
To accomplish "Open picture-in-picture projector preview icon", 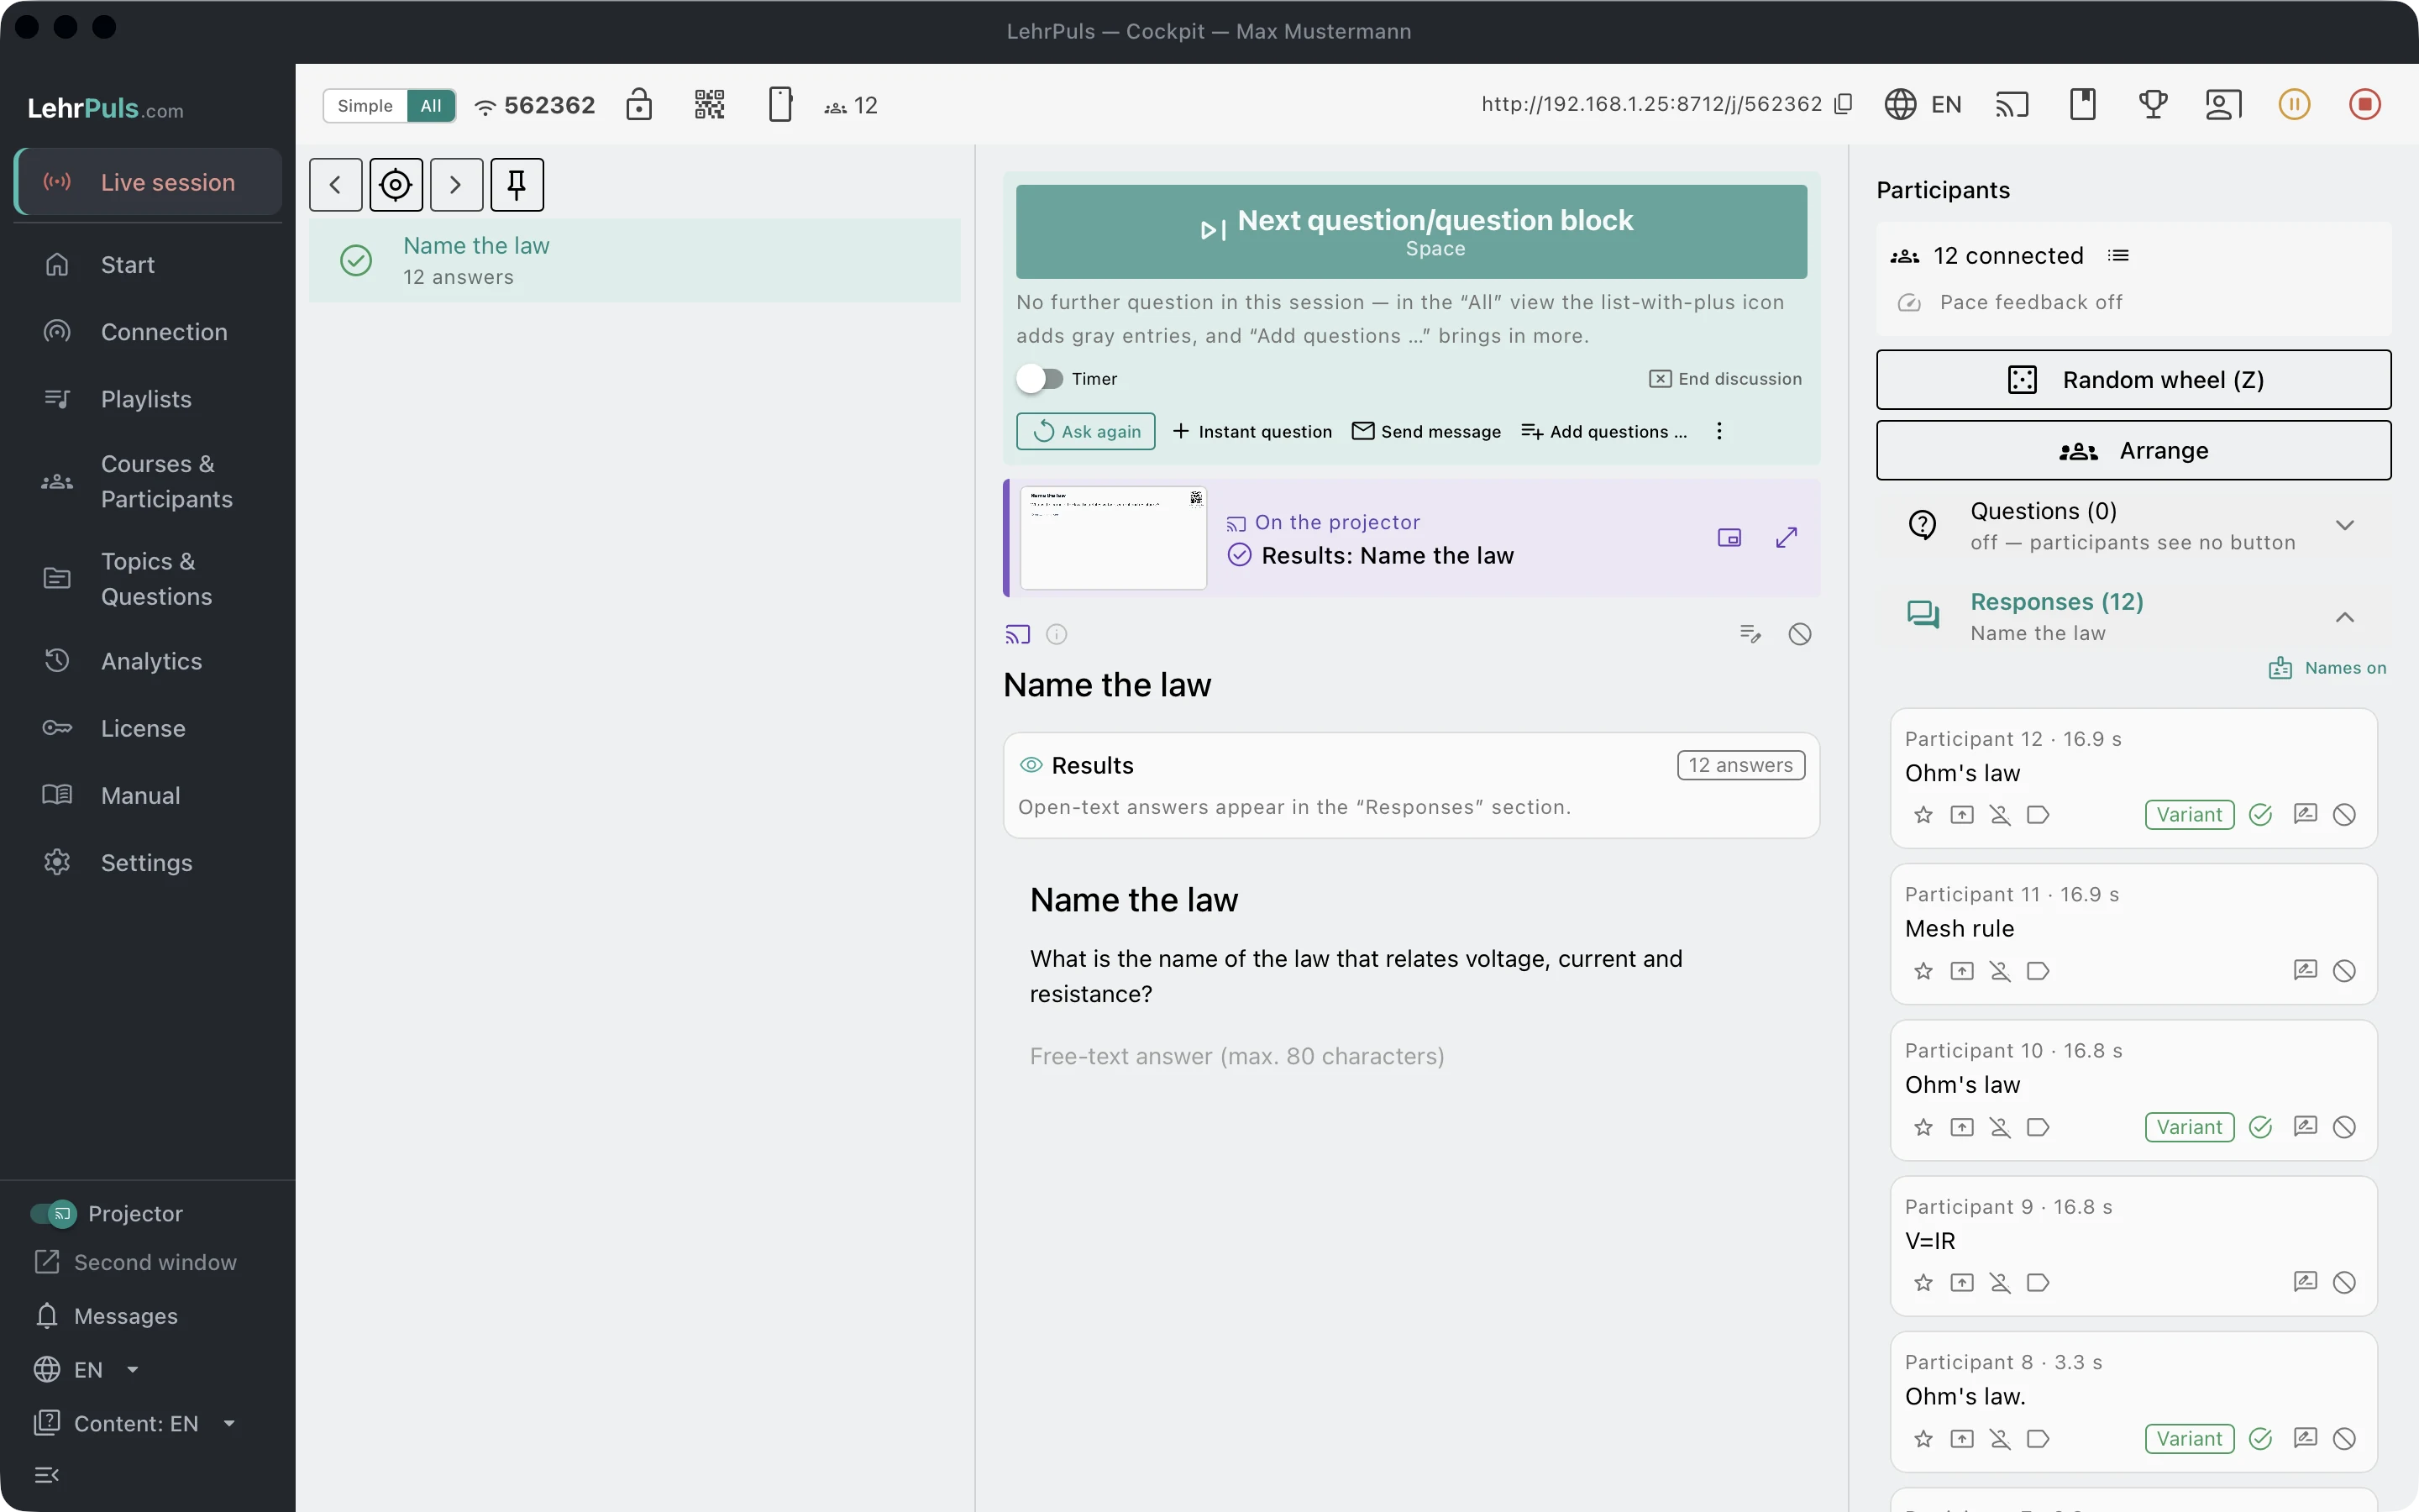I will (1729, 538).
